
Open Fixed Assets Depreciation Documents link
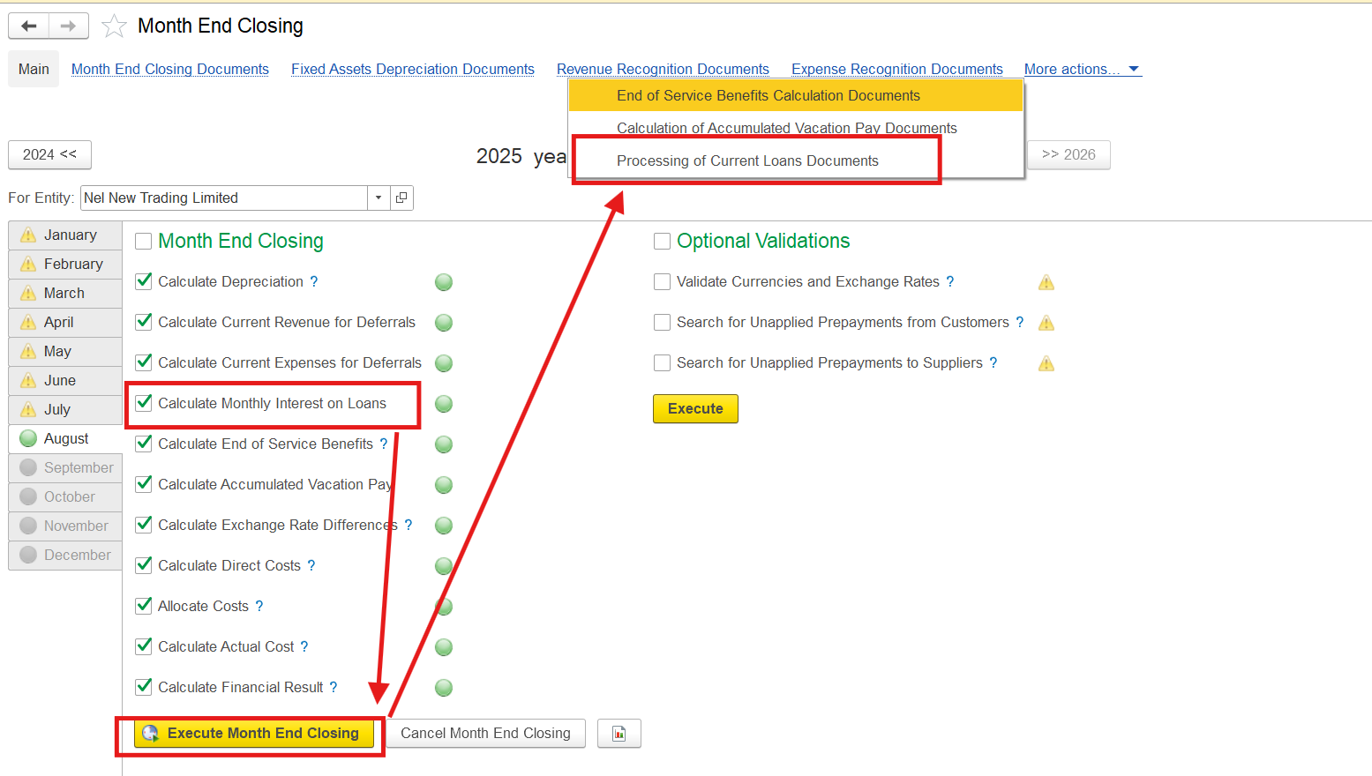[x=412, y=69]
